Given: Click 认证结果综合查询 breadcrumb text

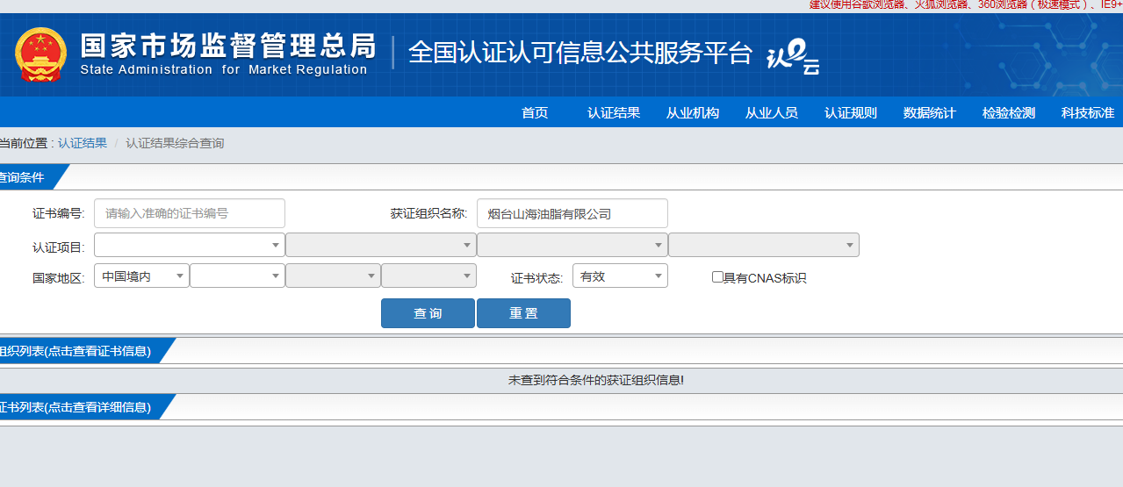Looking at the screenshot, I should coord(175,143).
